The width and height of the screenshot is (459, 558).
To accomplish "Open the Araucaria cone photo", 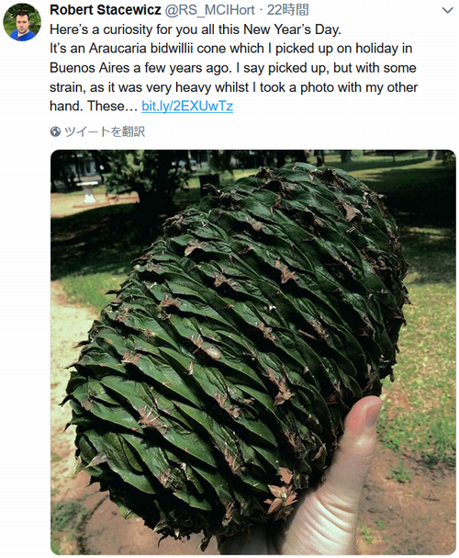I will [253, 352].
